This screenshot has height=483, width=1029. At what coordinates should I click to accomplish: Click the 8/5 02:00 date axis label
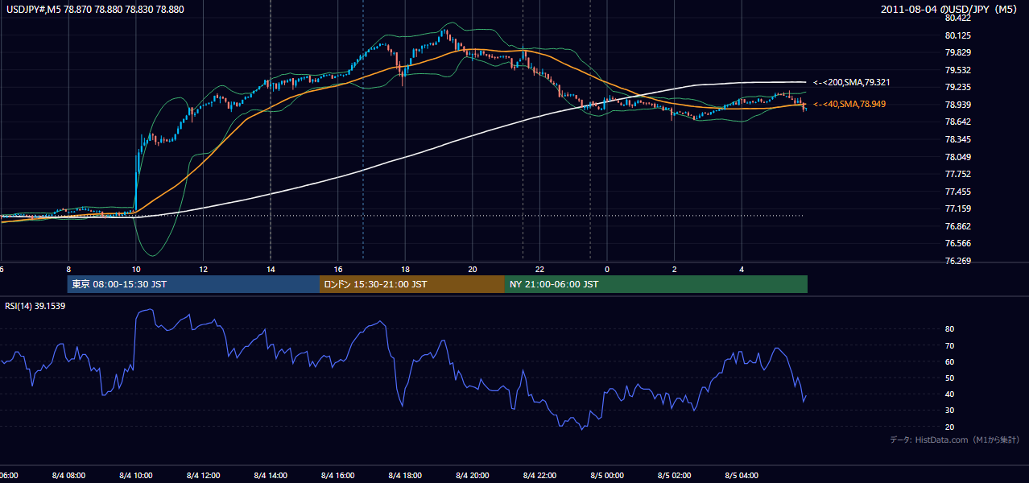click(674, 476)
